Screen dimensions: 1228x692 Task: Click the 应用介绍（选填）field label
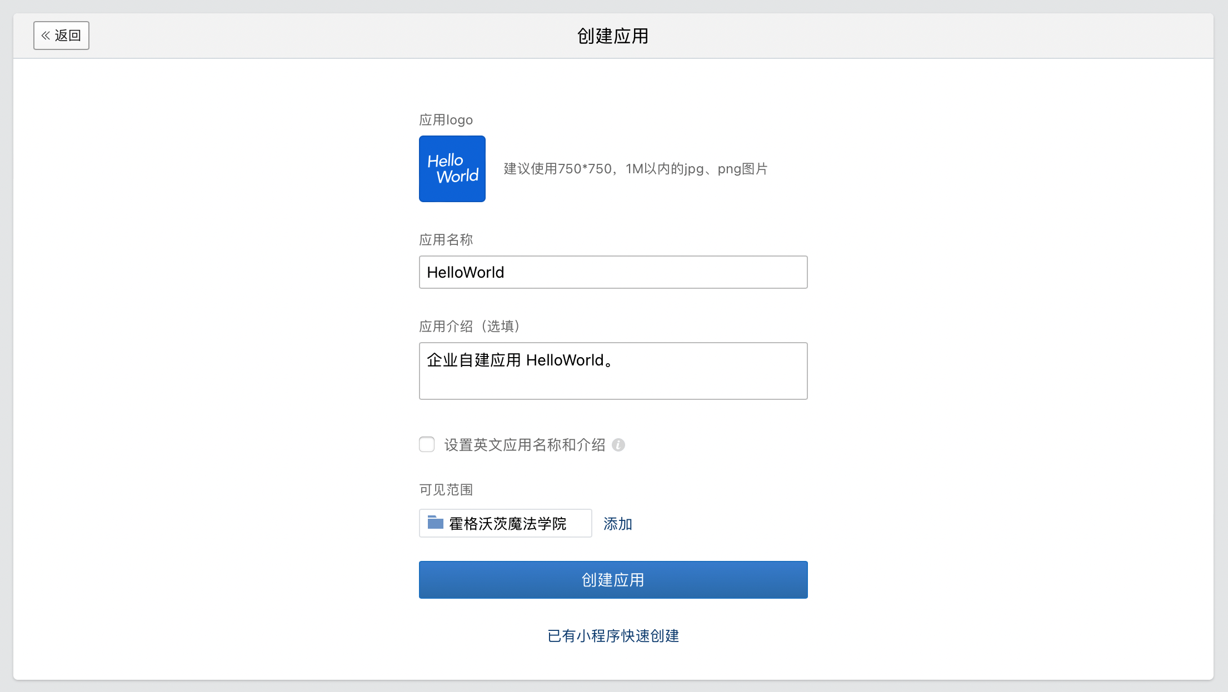pos(469,327)
